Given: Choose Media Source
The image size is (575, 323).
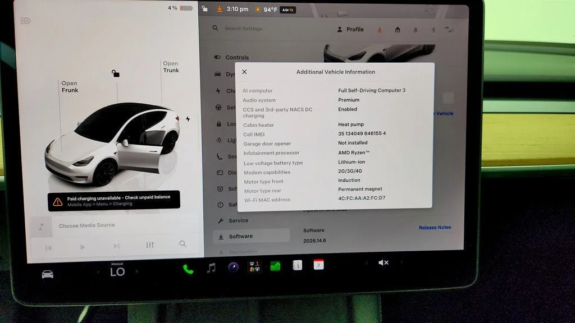Looking at the screenshot, I should (87, 225).
